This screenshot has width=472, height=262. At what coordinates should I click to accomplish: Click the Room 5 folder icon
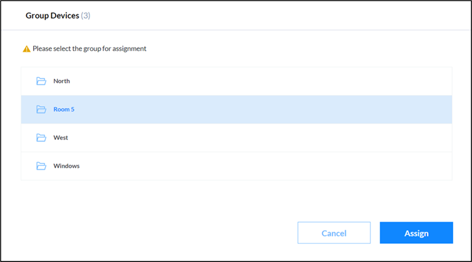41,109
